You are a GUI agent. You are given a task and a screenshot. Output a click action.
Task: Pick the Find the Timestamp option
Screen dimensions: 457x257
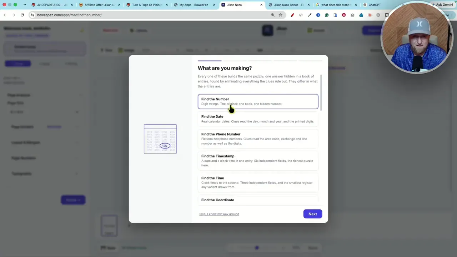point(258,161)
